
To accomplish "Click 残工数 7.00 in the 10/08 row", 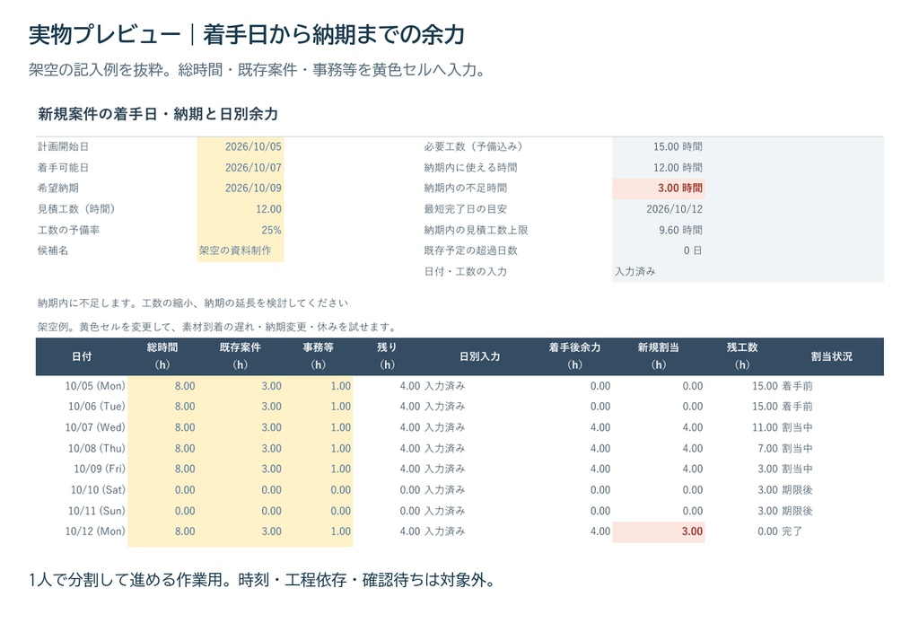I will tap(768, 449).
